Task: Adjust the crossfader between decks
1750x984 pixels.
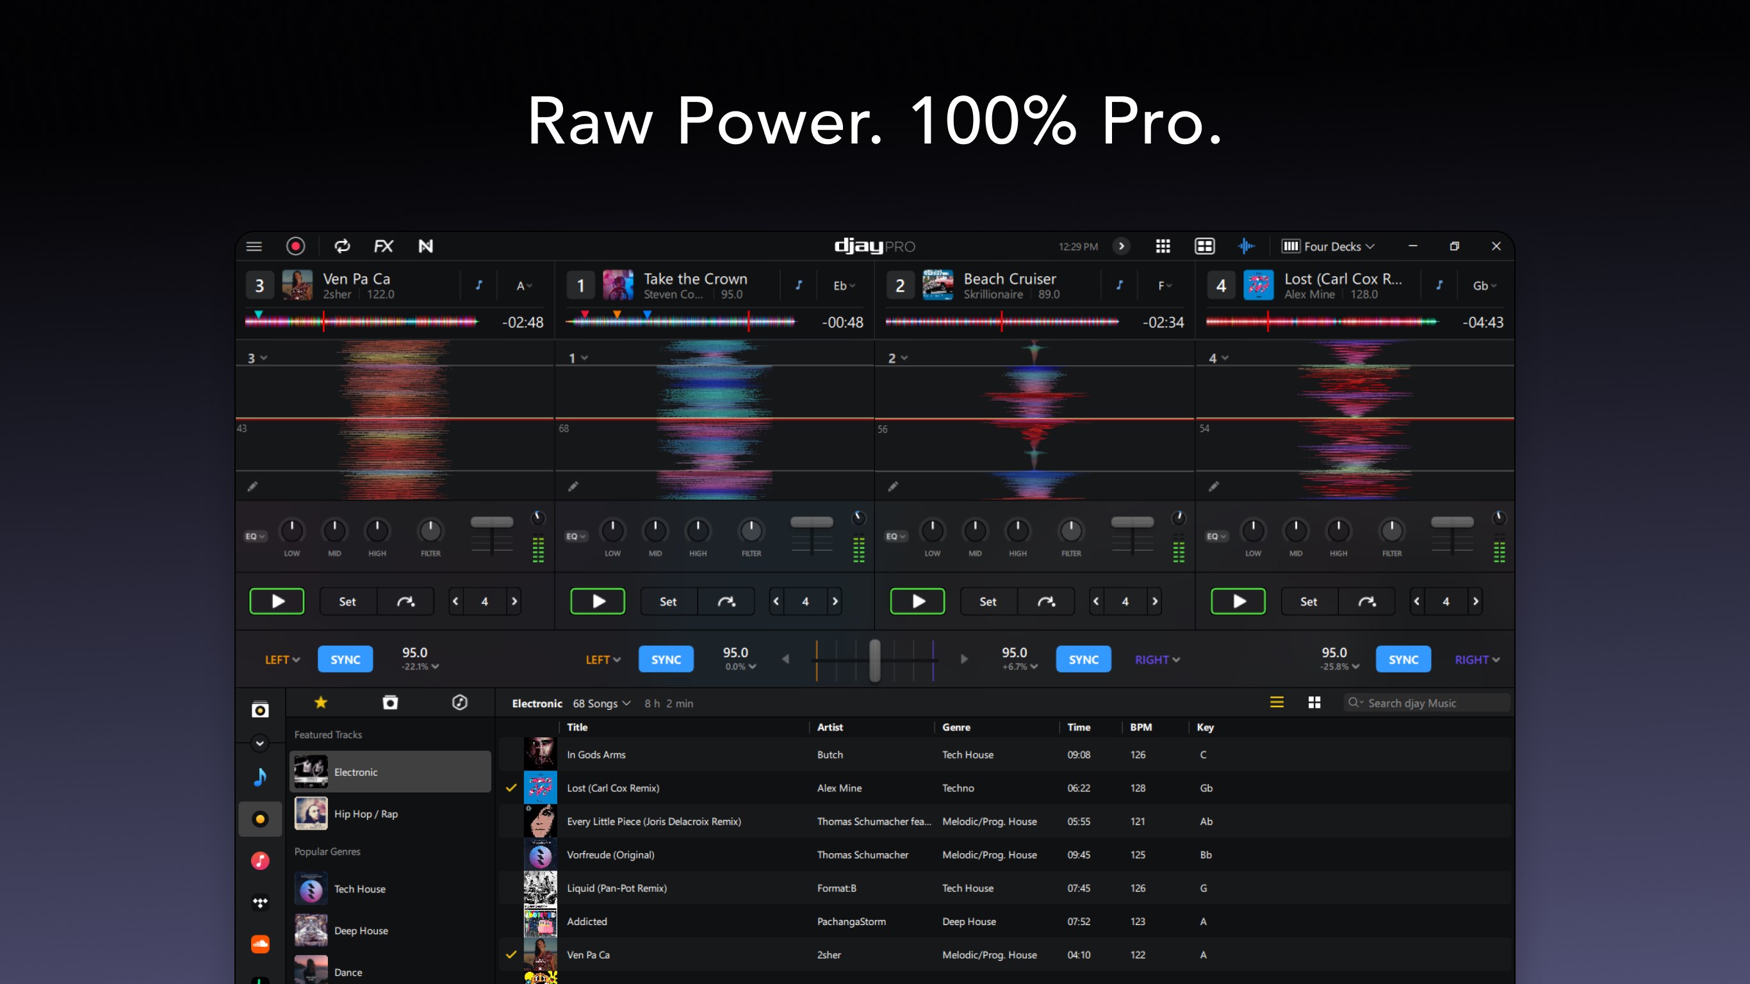Action: [874, 659]
